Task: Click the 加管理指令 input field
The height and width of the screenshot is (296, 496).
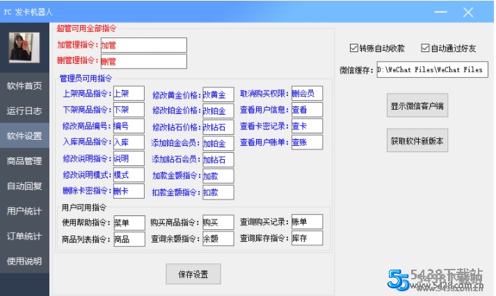Action: coord(143,45)
